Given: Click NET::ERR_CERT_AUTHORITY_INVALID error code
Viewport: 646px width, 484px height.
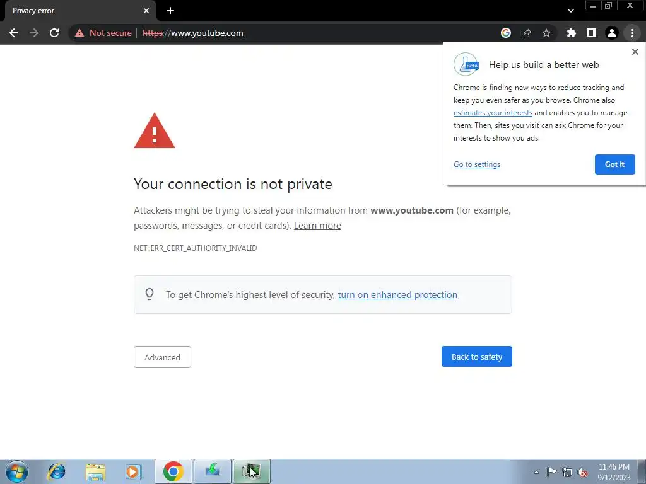Looking at the screenshot, I should [196, 248].
